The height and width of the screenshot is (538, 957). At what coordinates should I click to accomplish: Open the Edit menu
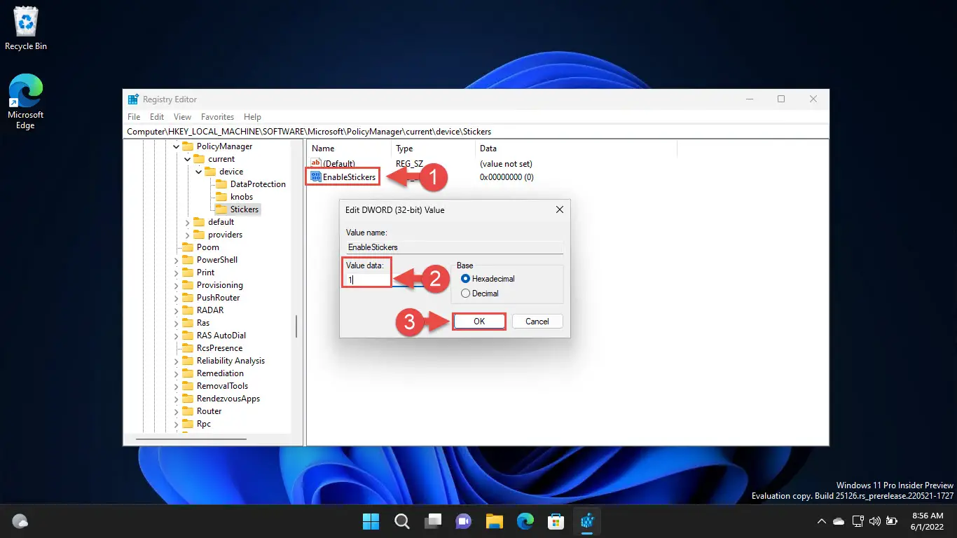[157, 117]
